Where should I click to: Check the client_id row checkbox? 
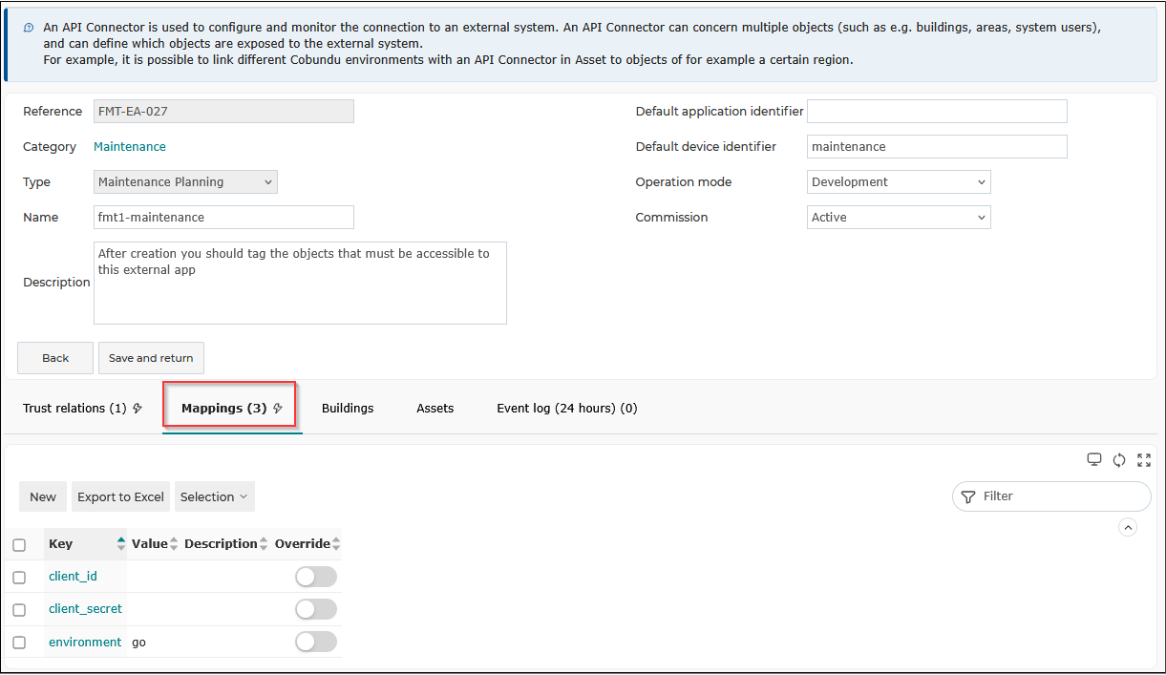point(19,578)
